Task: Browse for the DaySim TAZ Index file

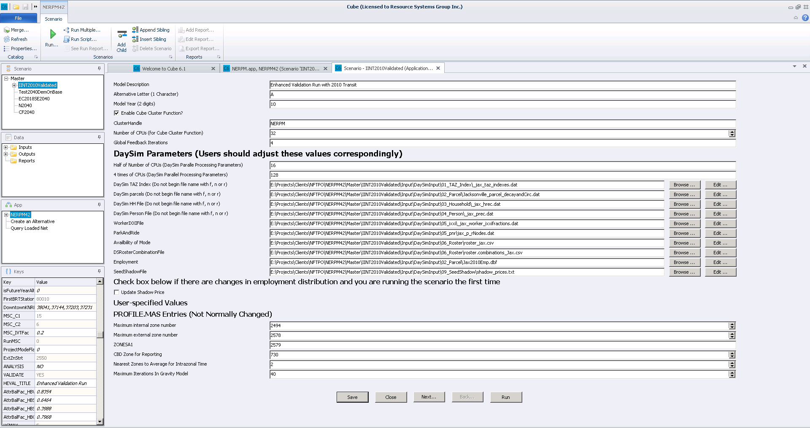Action: (x=684, y=185)
